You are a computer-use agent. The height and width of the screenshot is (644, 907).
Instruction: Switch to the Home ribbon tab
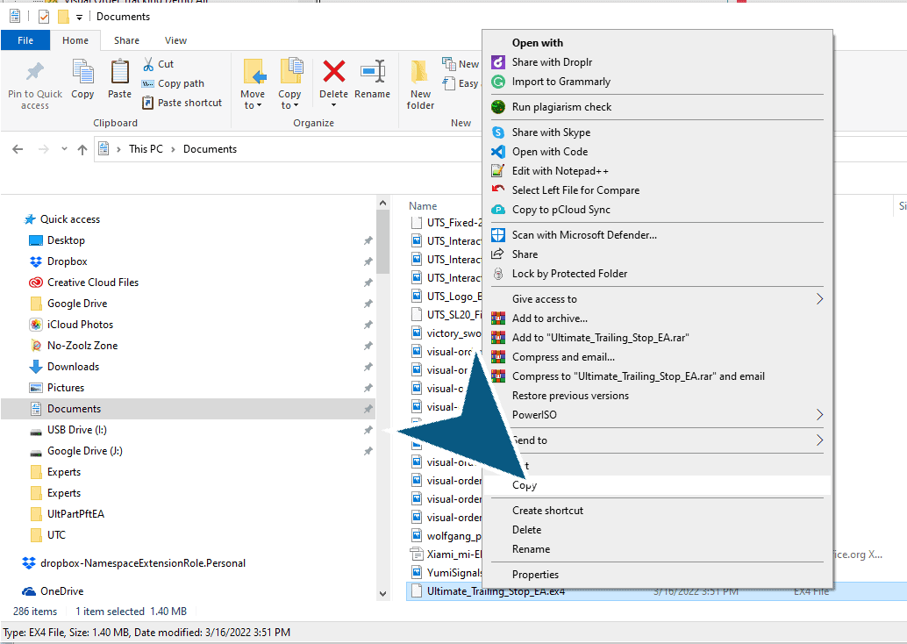pos(75,40)
